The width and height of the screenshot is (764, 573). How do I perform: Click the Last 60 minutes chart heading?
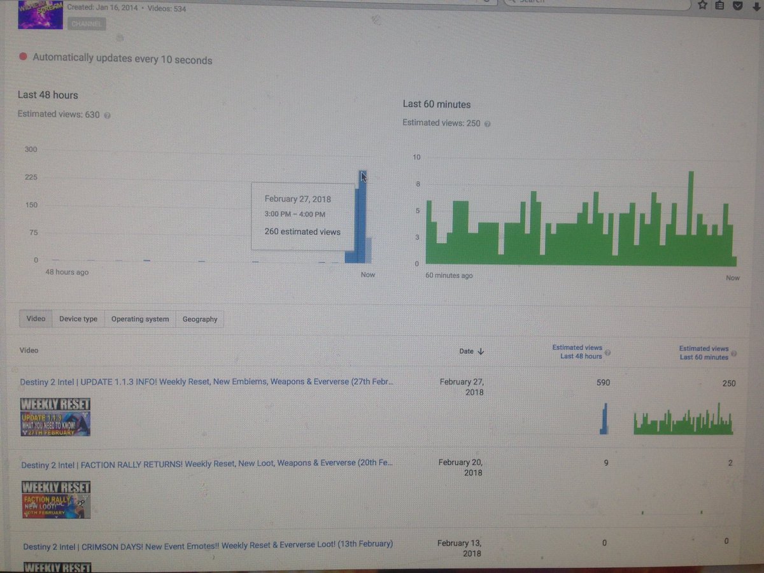(x=437, y=104)
